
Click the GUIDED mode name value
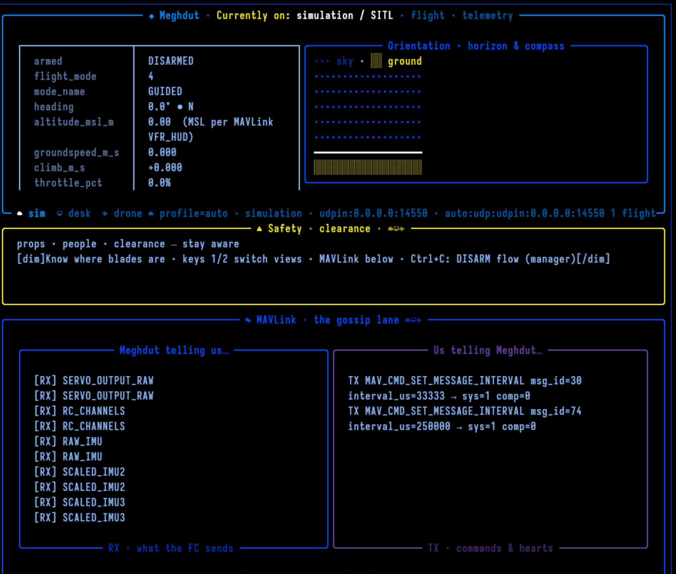point(165,91)
